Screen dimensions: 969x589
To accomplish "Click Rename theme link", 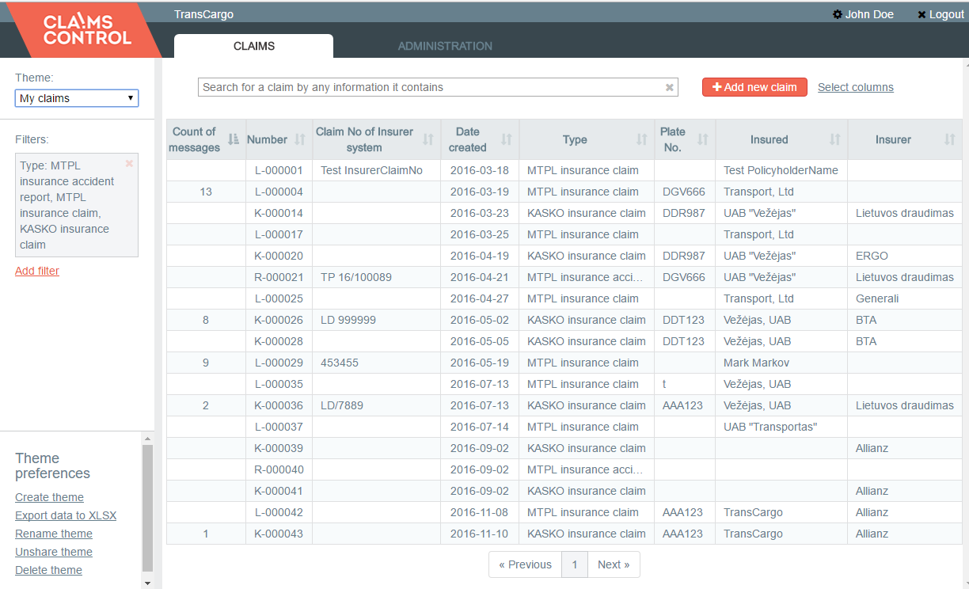I will (x=54, y=534).
